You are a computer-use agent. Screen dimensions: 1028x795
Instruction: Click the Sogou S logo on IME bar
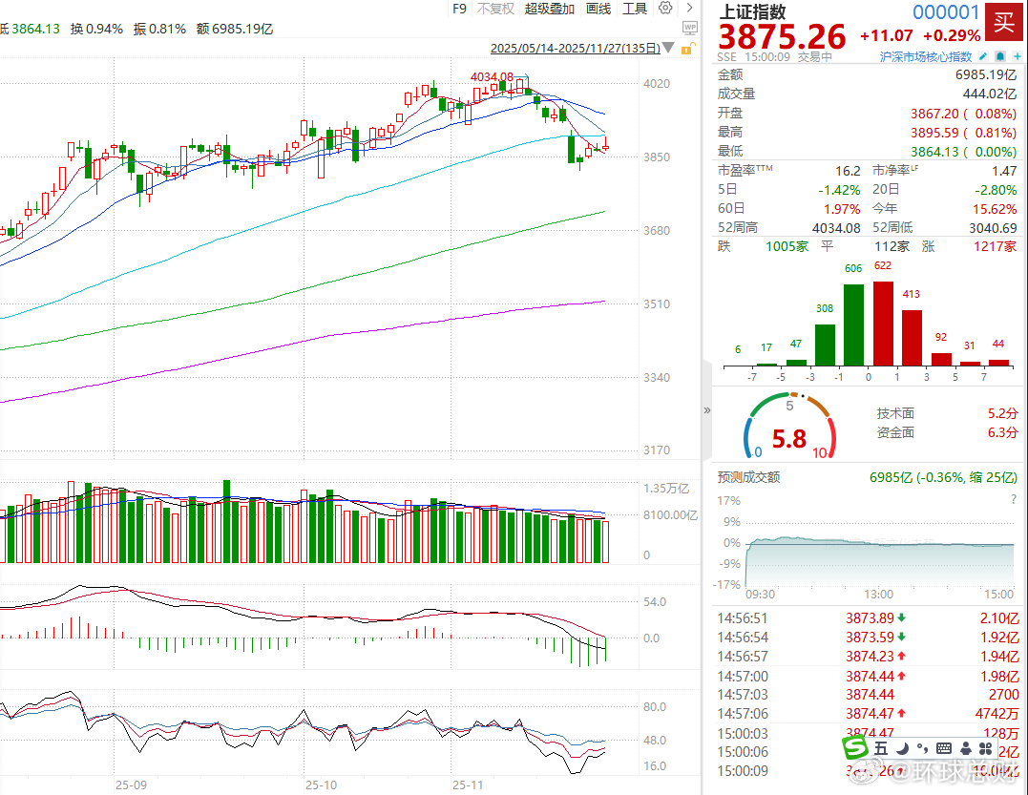tap(855, 747)
